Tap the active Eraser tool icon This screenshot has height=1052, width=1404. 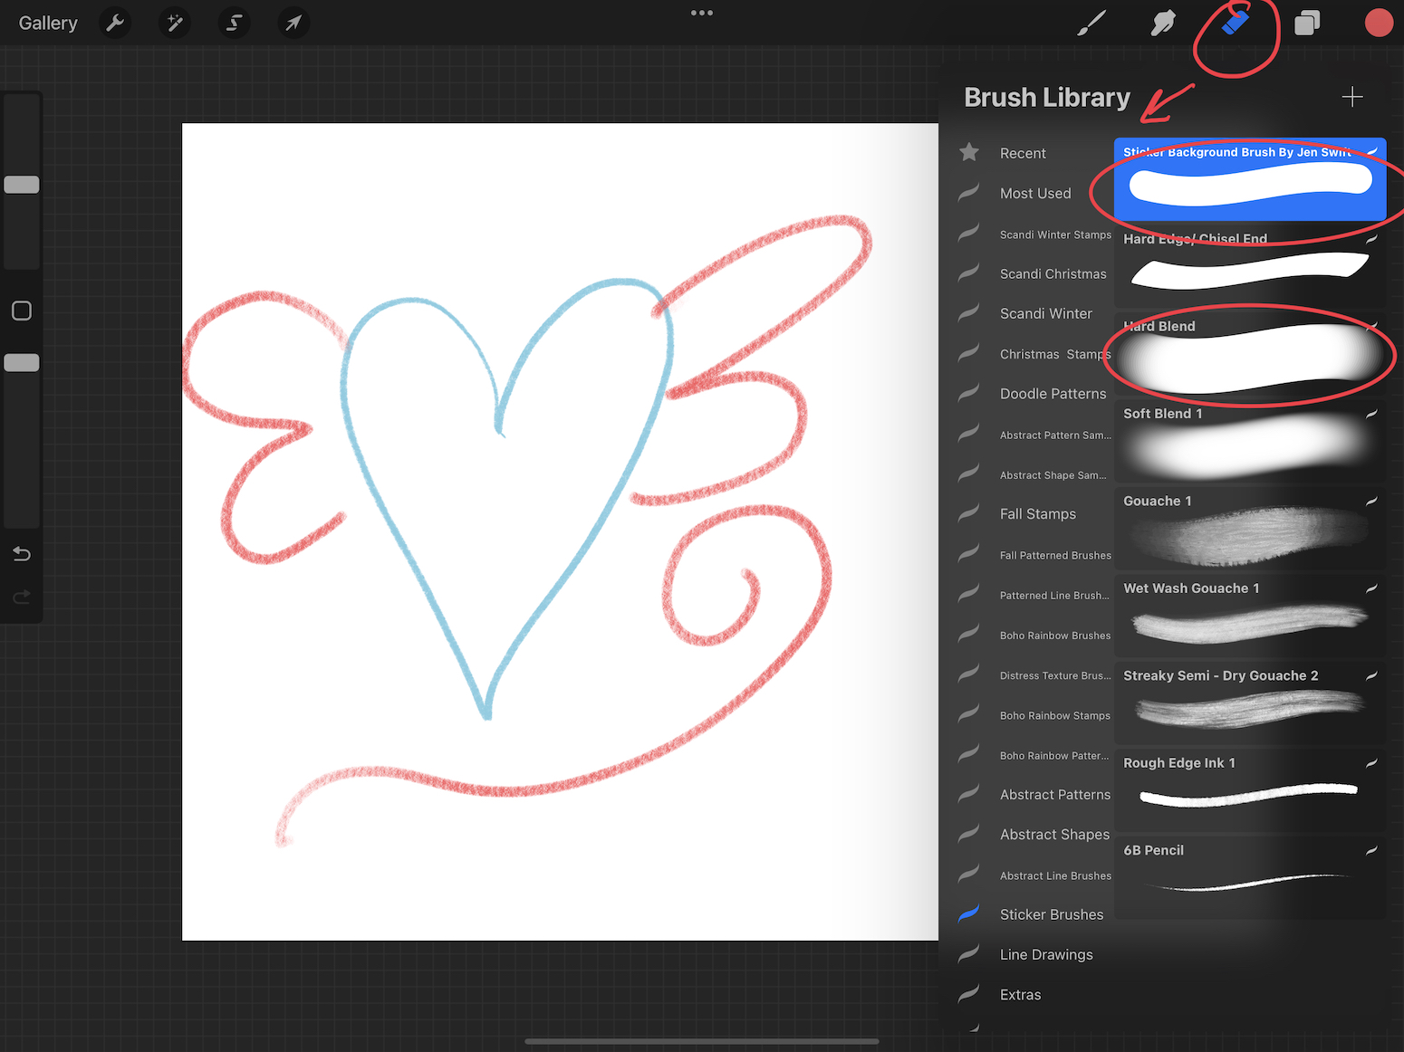pos(1235,23)
